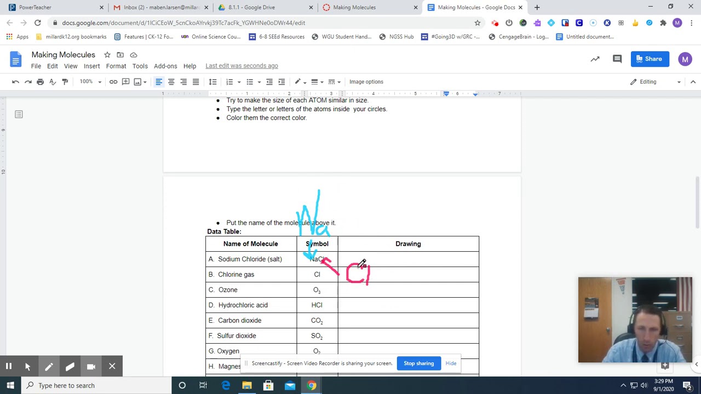This screenshot has height=394, width=701.
Task: Open the Tools menu
Action: click(x=140, y=66)
